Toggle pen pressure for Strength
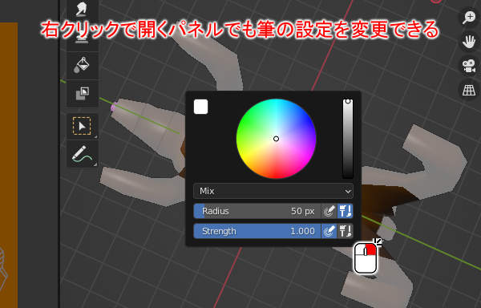481x308 pixels. pyautogui.click(x=329, y=231)
